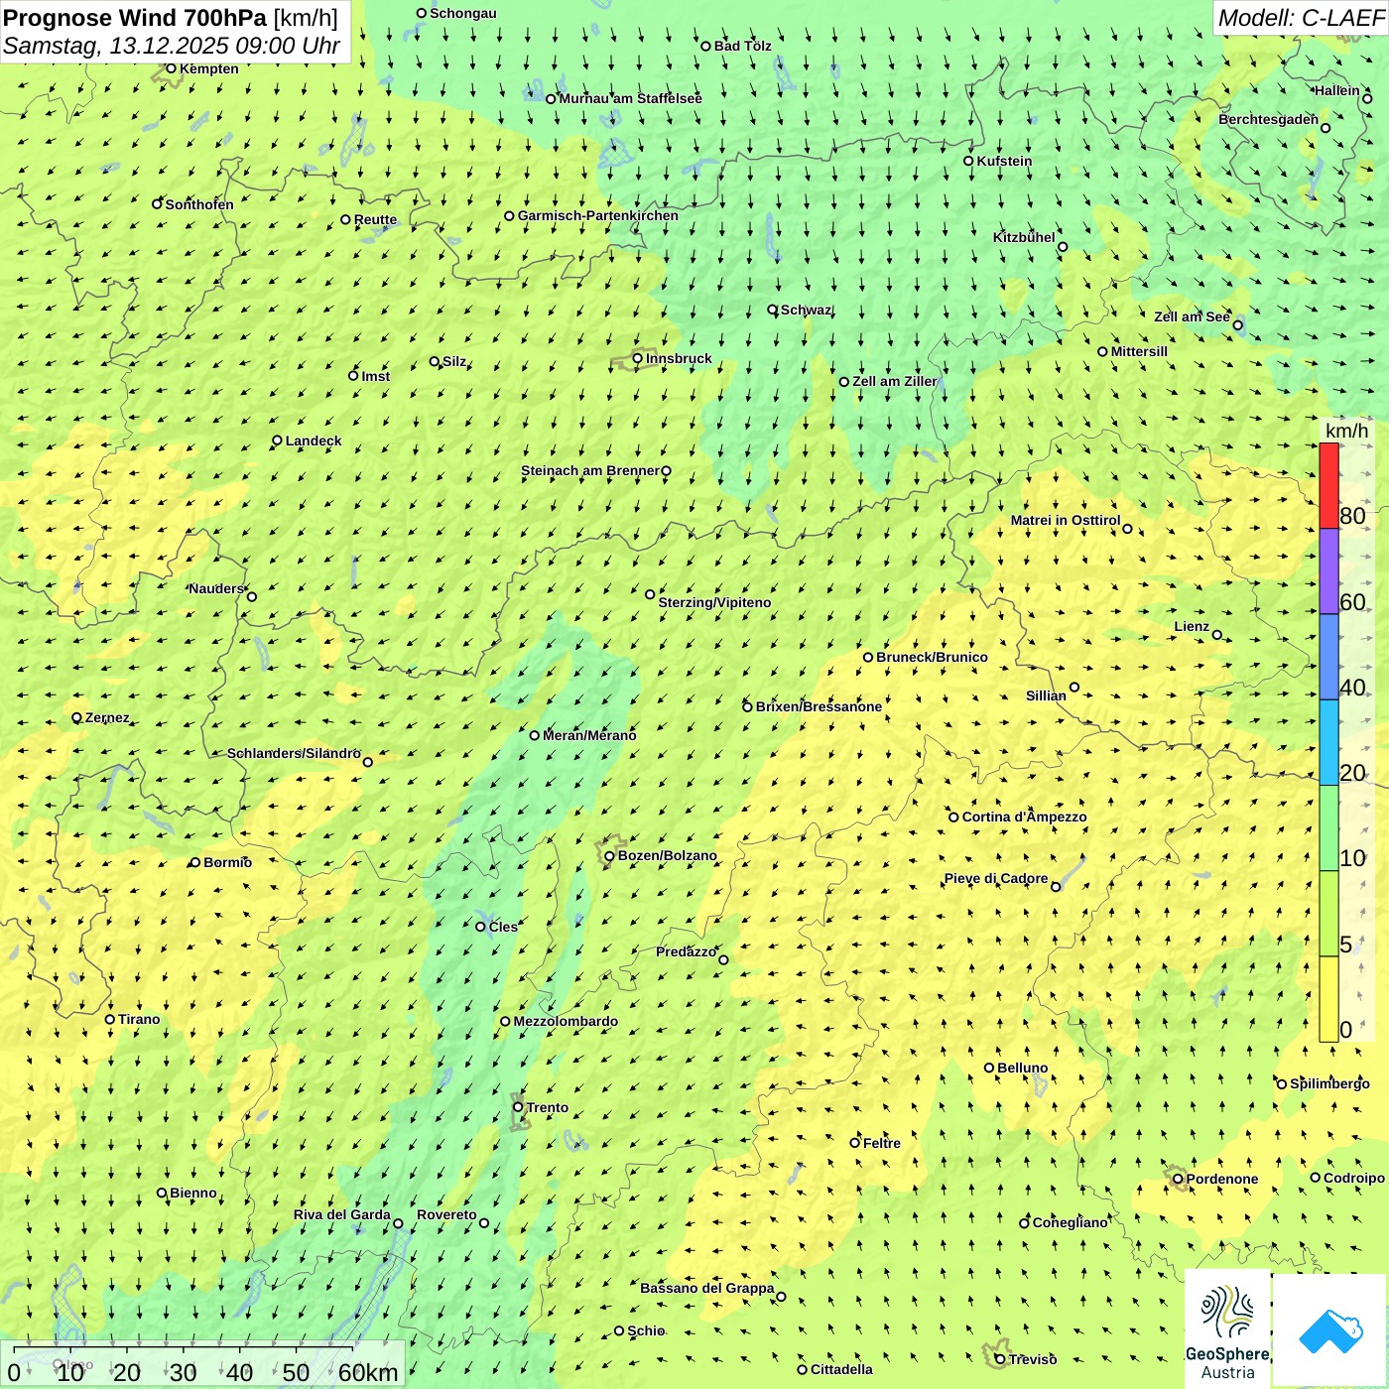Click the Schwaz city label
Viewport: 1389px width, 1389px height.
point(806,310)
